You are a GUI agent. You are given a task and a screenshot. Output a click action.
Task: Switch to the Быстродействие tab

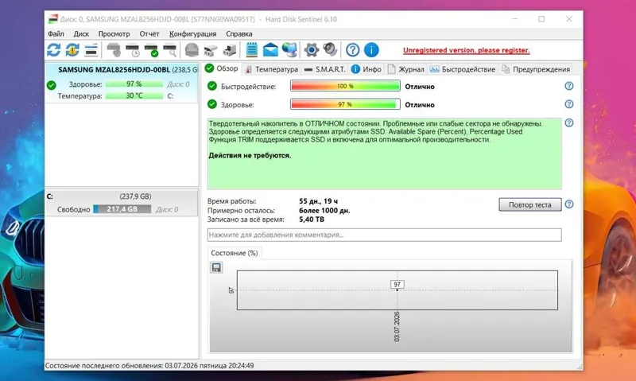pos(463,69)
